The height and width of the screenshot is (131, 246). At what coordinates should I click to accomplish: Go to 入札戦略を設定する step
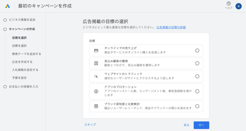tap(25, 70)
